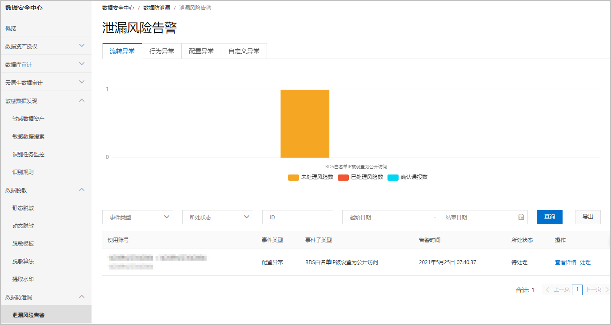Go to previous page arrow 上一页
Viewport: 611px width, 325px height.
tap(557, 289)
